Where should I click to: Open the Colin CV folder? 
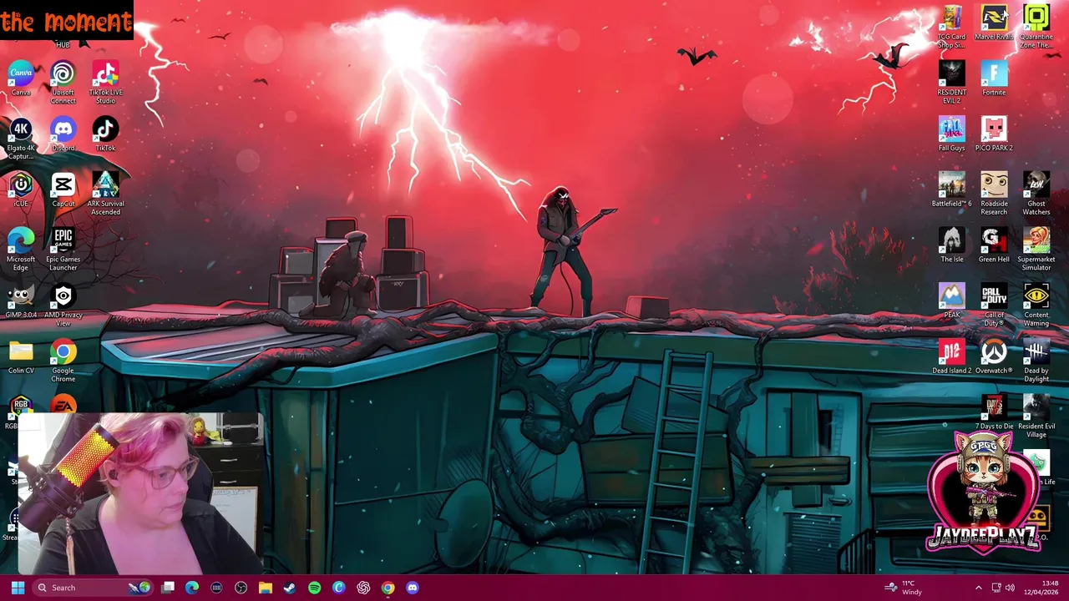pos(21,356)
